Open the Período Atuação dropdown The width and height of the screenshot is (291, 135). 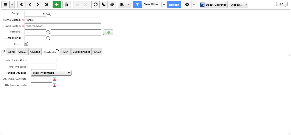[x=51, y=73]
